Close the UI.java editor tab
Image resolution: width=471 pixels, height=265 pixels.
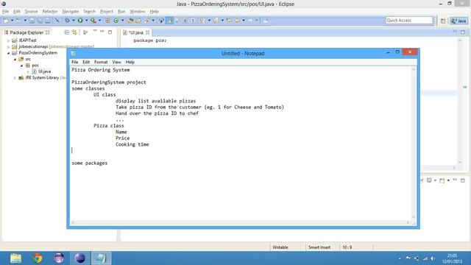(147, 32)
